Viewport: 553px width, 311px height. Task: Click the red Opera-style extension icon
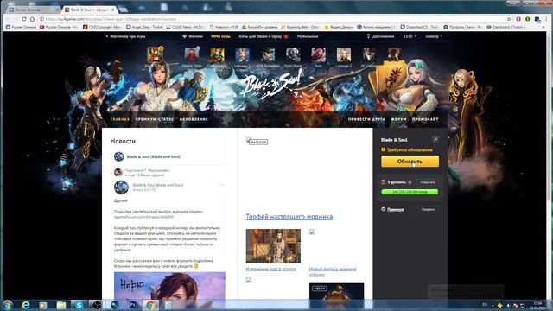518,19
